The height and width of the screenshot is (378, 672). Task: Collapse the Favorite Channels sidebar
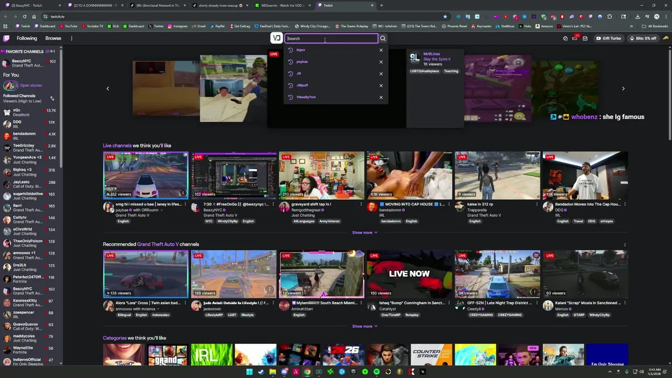click(53, 51)
